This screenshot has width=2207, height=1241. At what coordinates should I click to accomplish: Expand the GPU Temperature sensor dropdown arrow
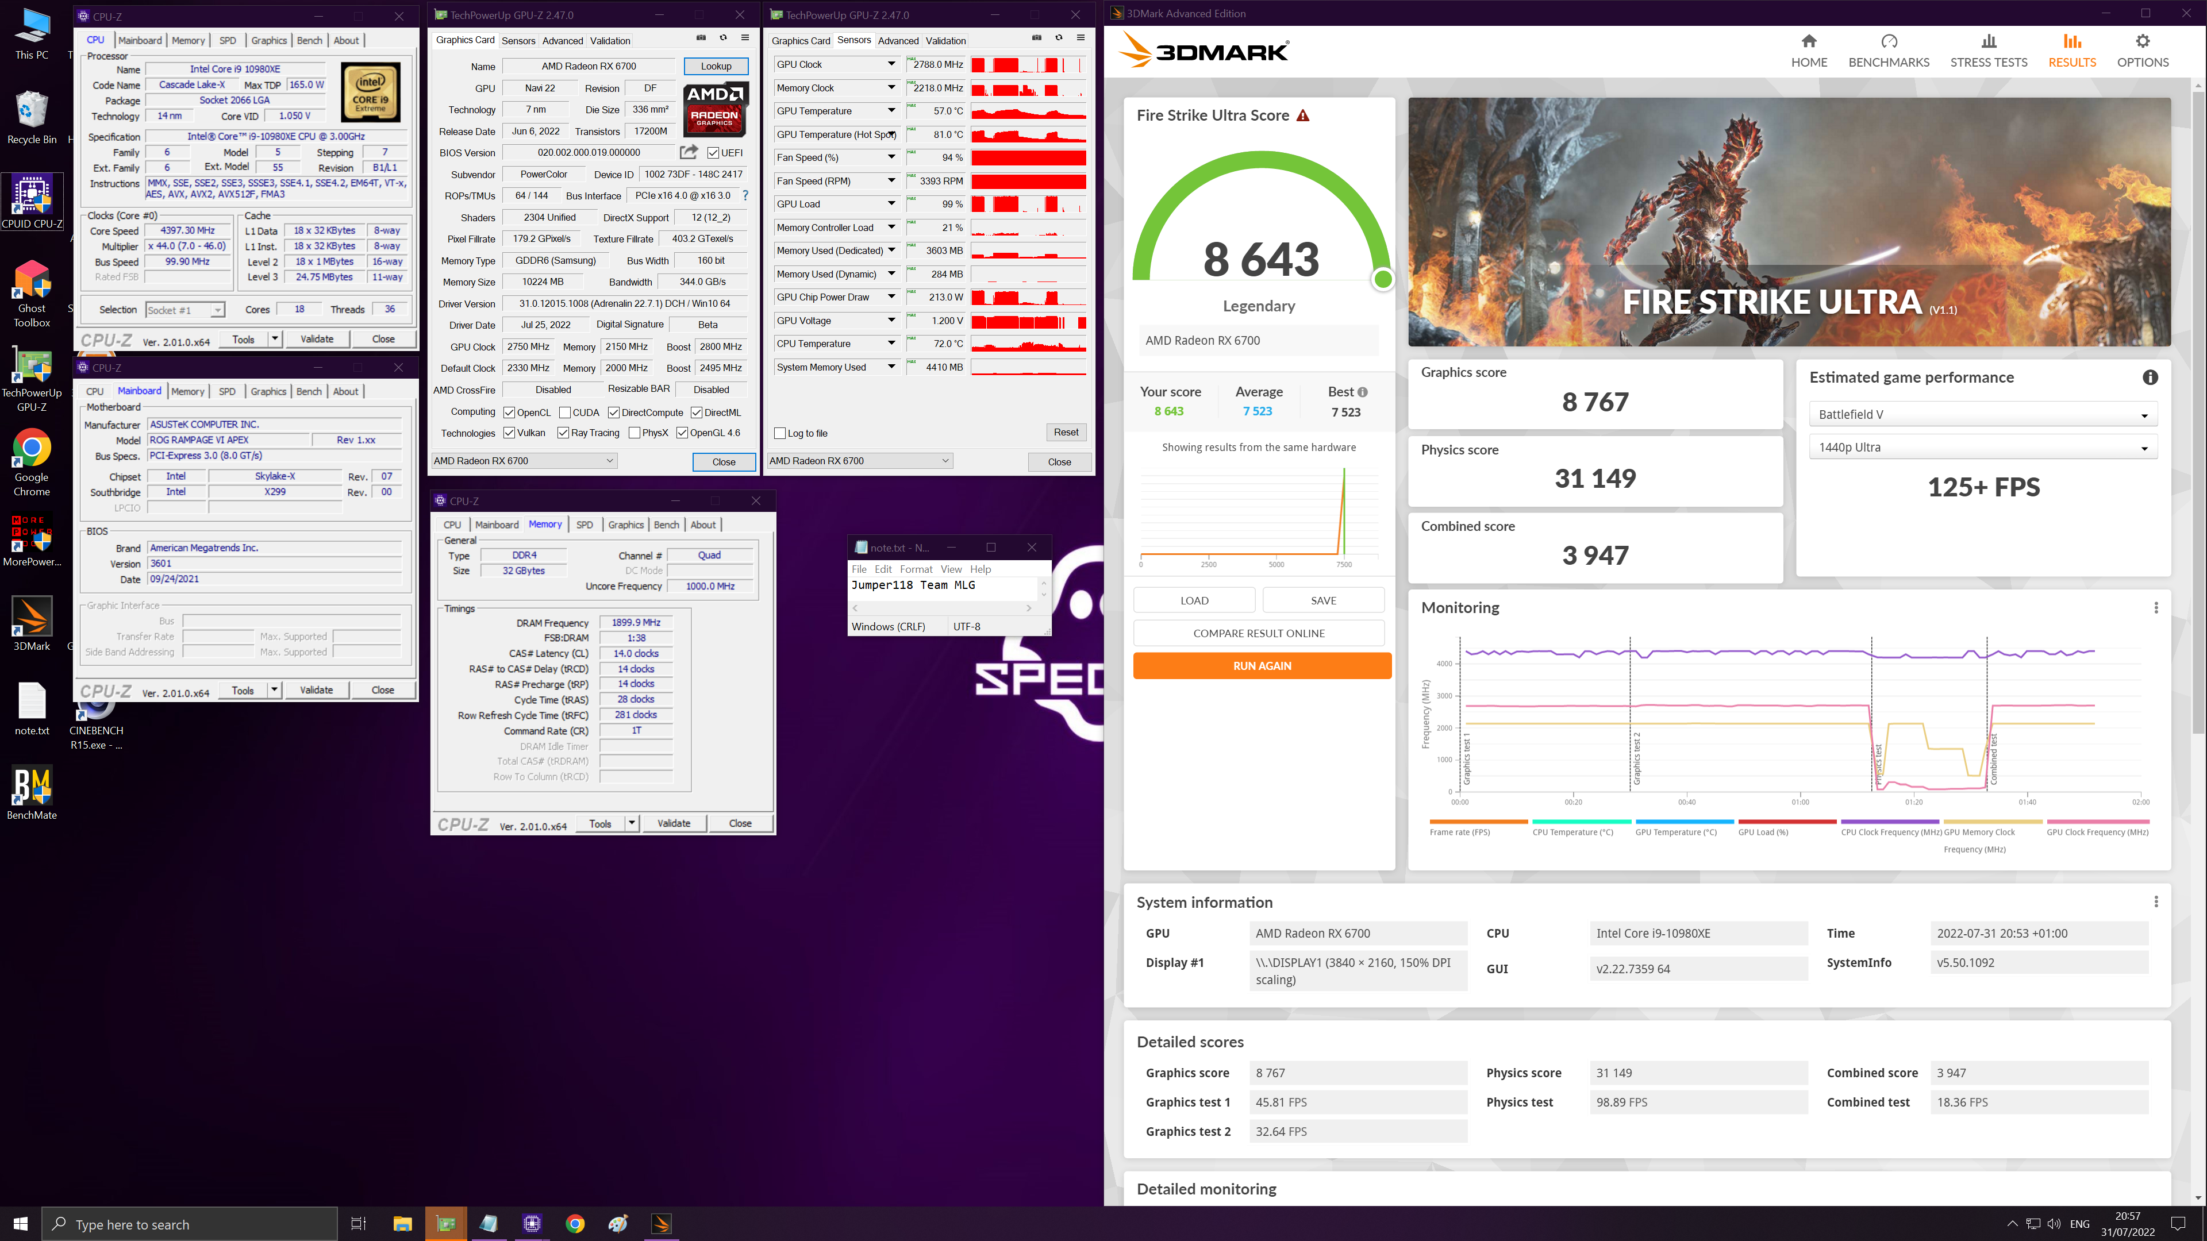click(891, 110)
